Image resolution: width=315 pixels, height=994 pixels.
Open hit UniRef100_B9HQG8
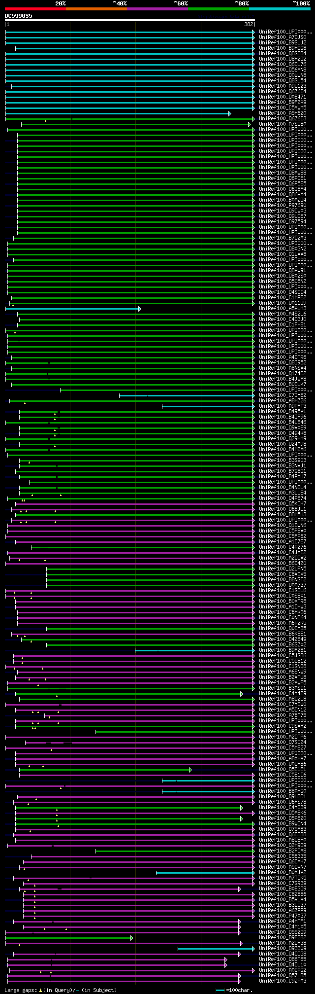283,48
